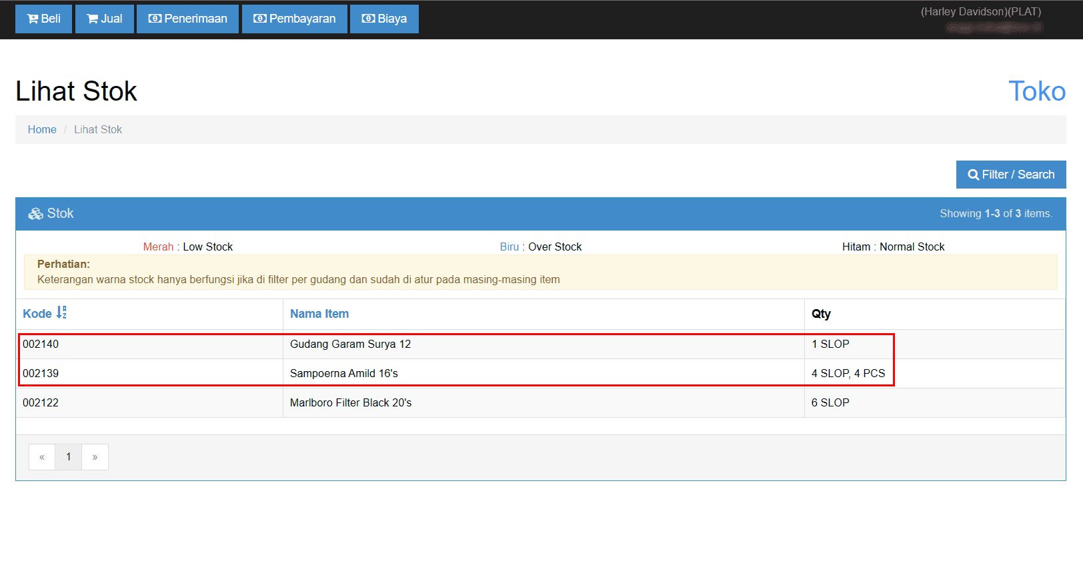Screen dimensions: 1083x567
Task: Select item code 002140
Action: click(41, 344)
